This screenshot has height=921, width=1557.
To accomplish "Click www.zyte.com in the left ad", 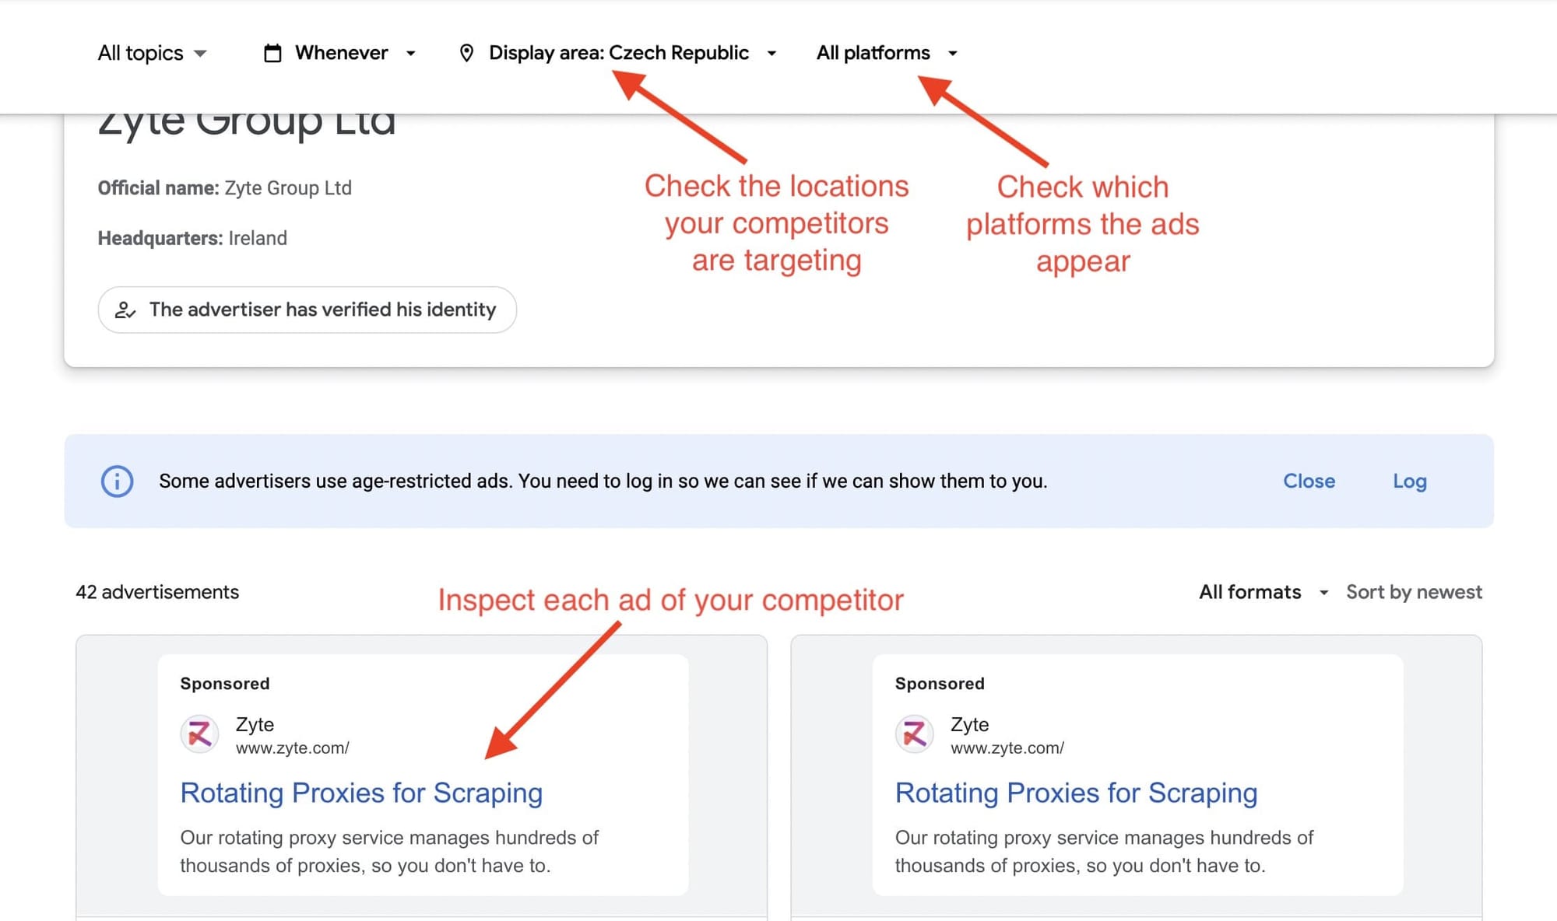I will (292, 748).
